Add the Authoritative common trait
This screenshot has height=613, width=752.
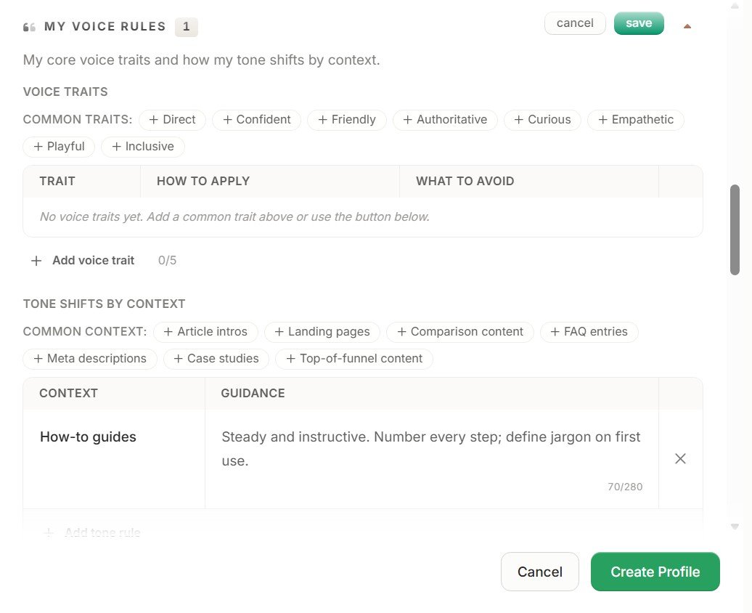click(x=445, y=120)
